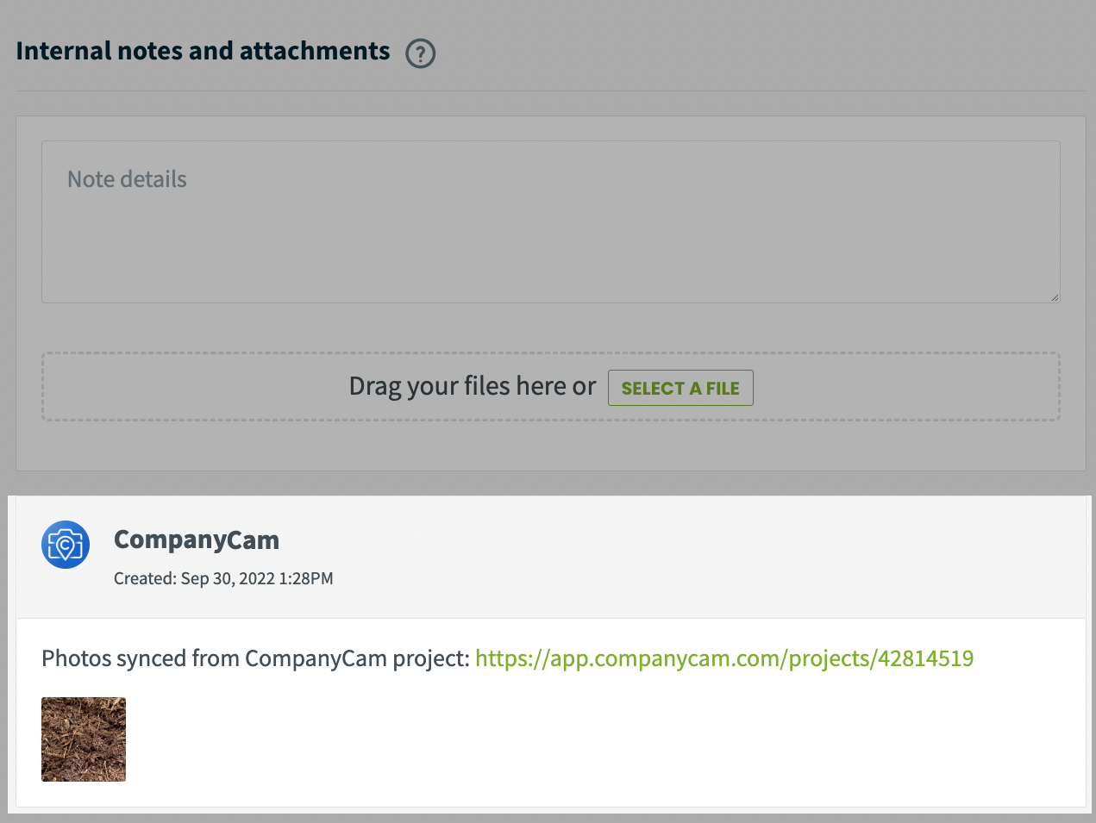Click the Internal notes and attachments heading

point(203,52)
